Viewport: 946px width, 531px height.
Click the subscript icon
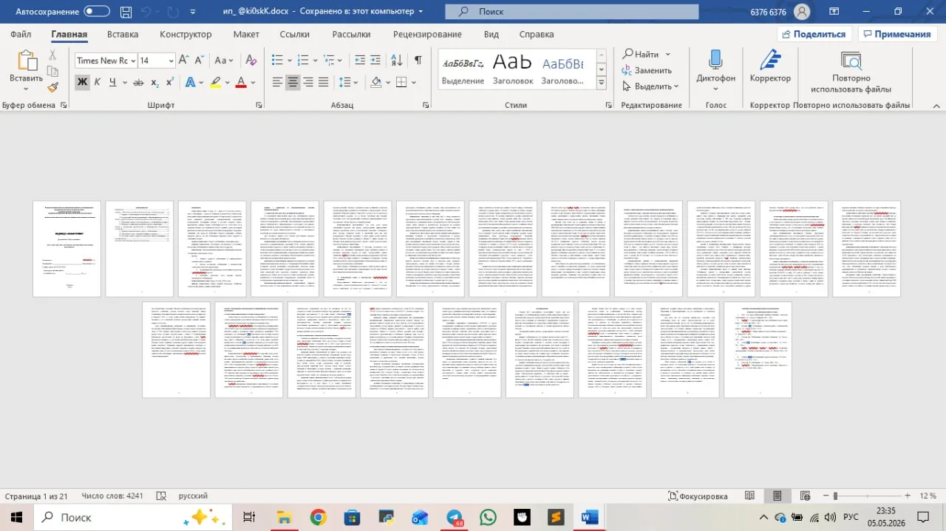click(154, 82)
